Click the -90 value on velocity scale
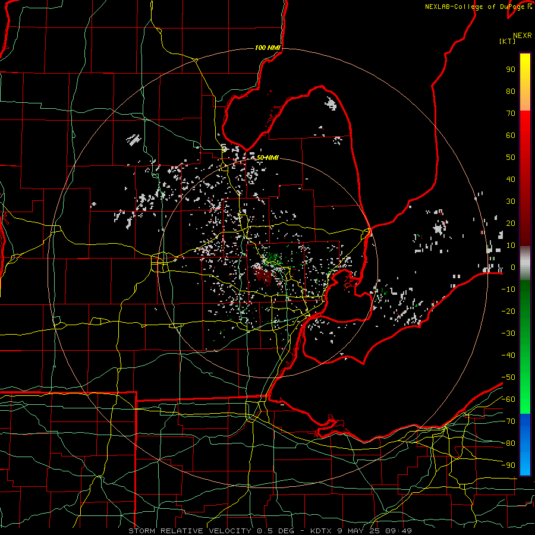 click(508, 465)
